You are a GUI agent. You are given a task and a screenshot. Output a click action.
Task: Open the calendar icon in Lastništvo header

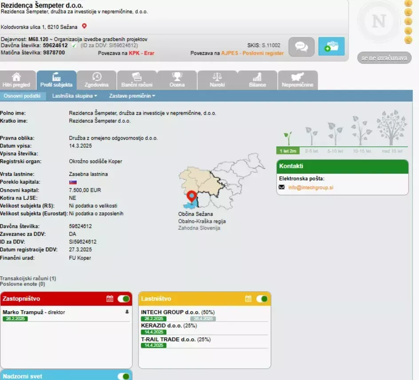point(248,298)
